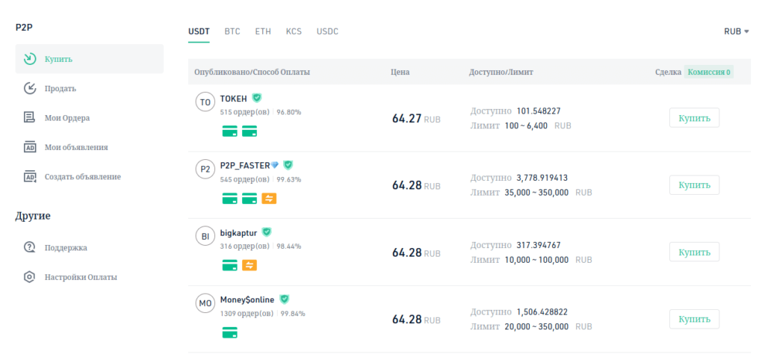The height and width of the screenshot is (354, 765).
Task: Click the Buy (Купить) sidebar icon
Action: click(29, 59)
